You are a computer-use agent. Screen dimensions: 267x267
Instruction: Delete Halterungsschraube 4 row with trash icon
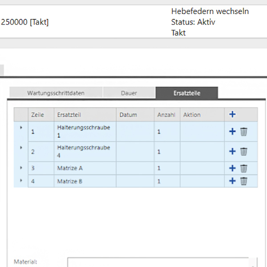pos(243,152)
